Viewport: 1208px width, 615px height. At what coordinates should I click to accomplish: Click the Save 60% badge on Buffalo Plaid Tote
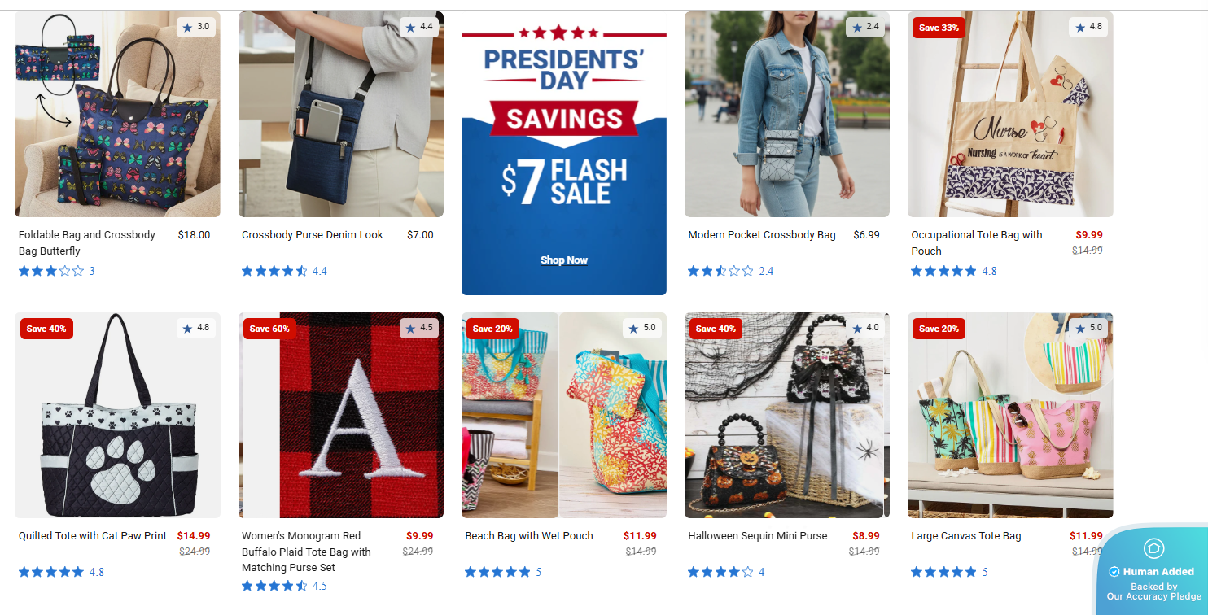(x=269, y=329)
